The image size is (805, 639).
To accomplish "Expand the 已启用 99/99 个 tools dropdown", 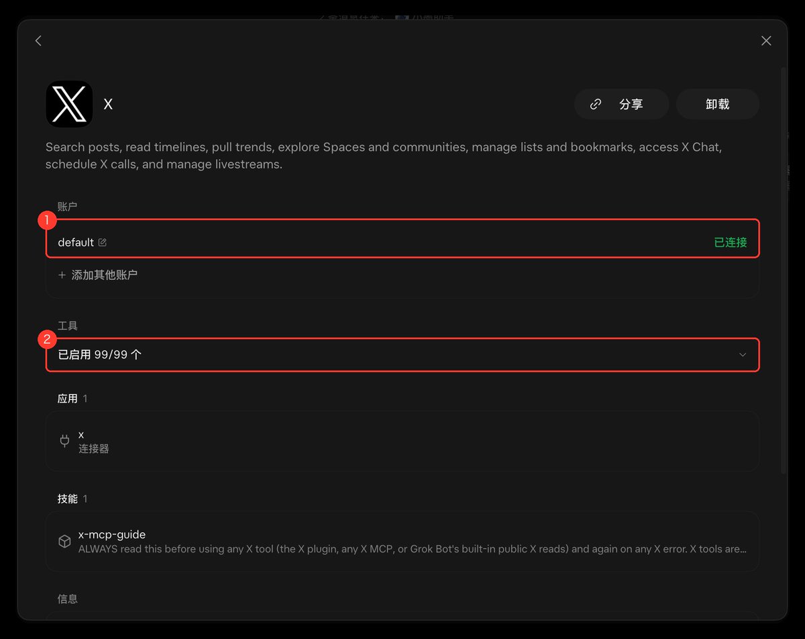I will [x=402, y=354].
